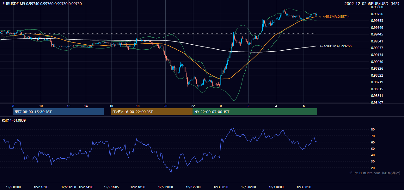Click price axis value 0.98719
This screenshot has height=190, width=404.
(377, 82)
